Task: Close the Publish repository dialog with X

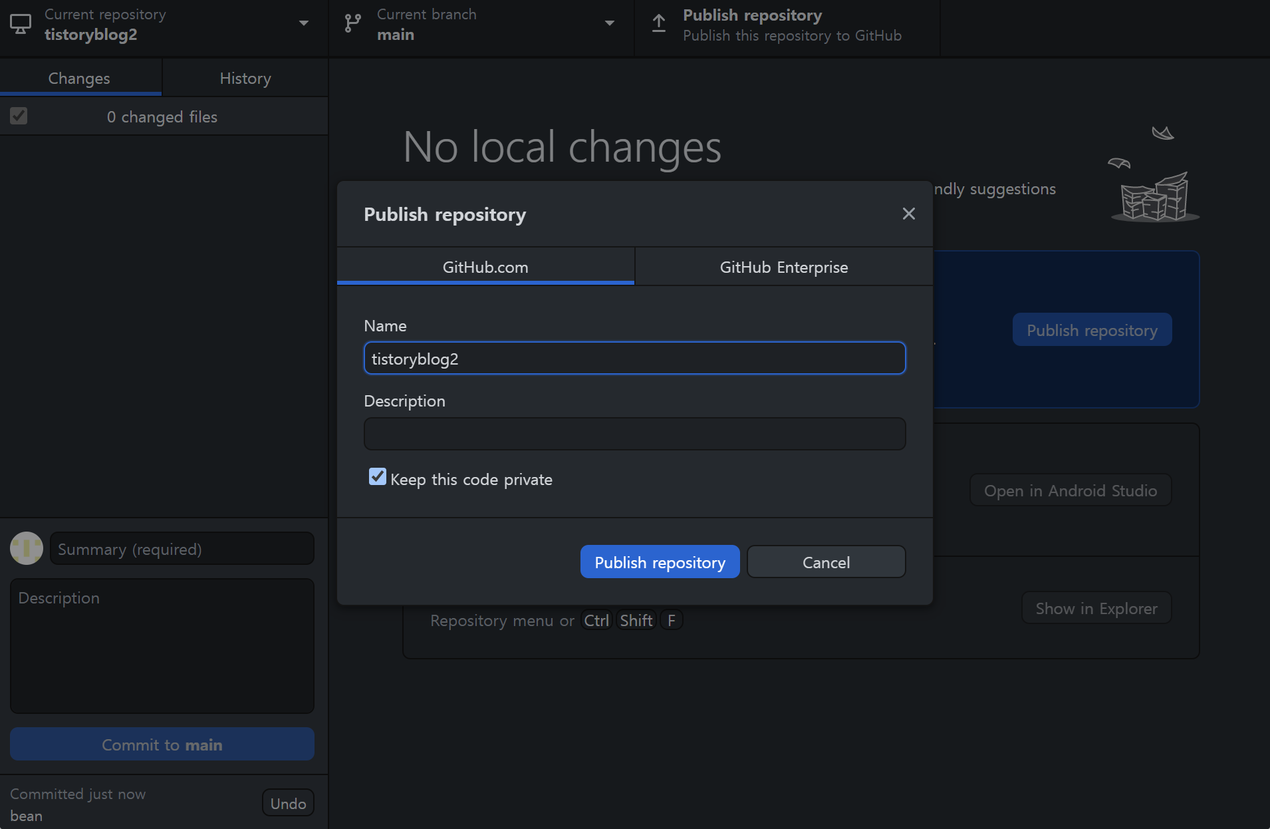Action: [x=908, y=214]
